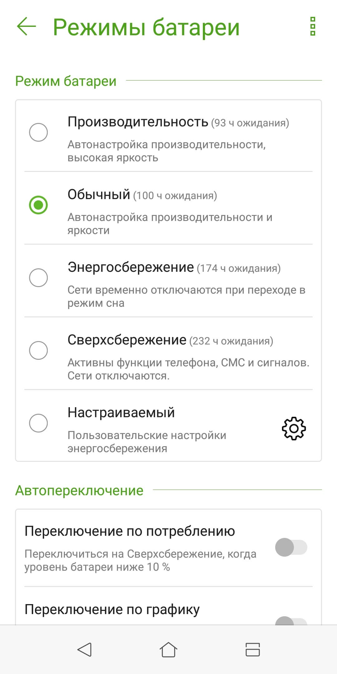Select the Производительность radio button
The height and width of the screenshot is (674, 337).
tap(38, 132)
